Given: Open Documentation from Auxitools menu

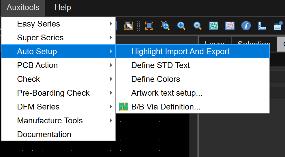Looking at the screenshot, I should 44,135.
